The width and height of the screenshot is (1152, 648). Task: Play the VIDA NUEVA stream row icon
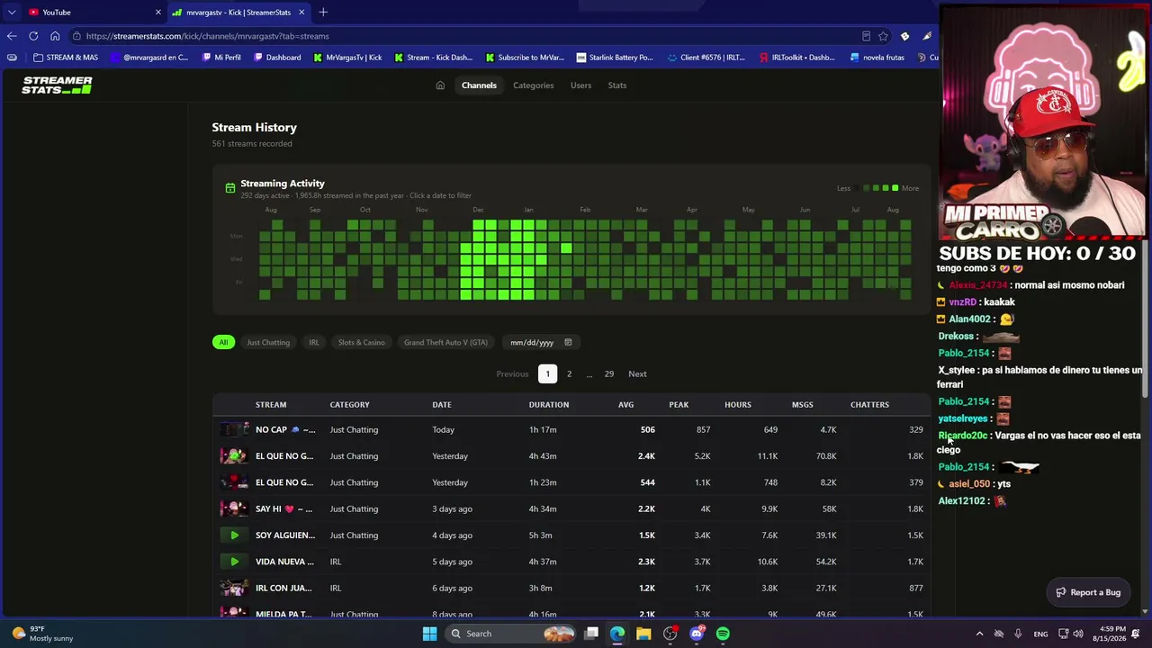click(234, 562)
